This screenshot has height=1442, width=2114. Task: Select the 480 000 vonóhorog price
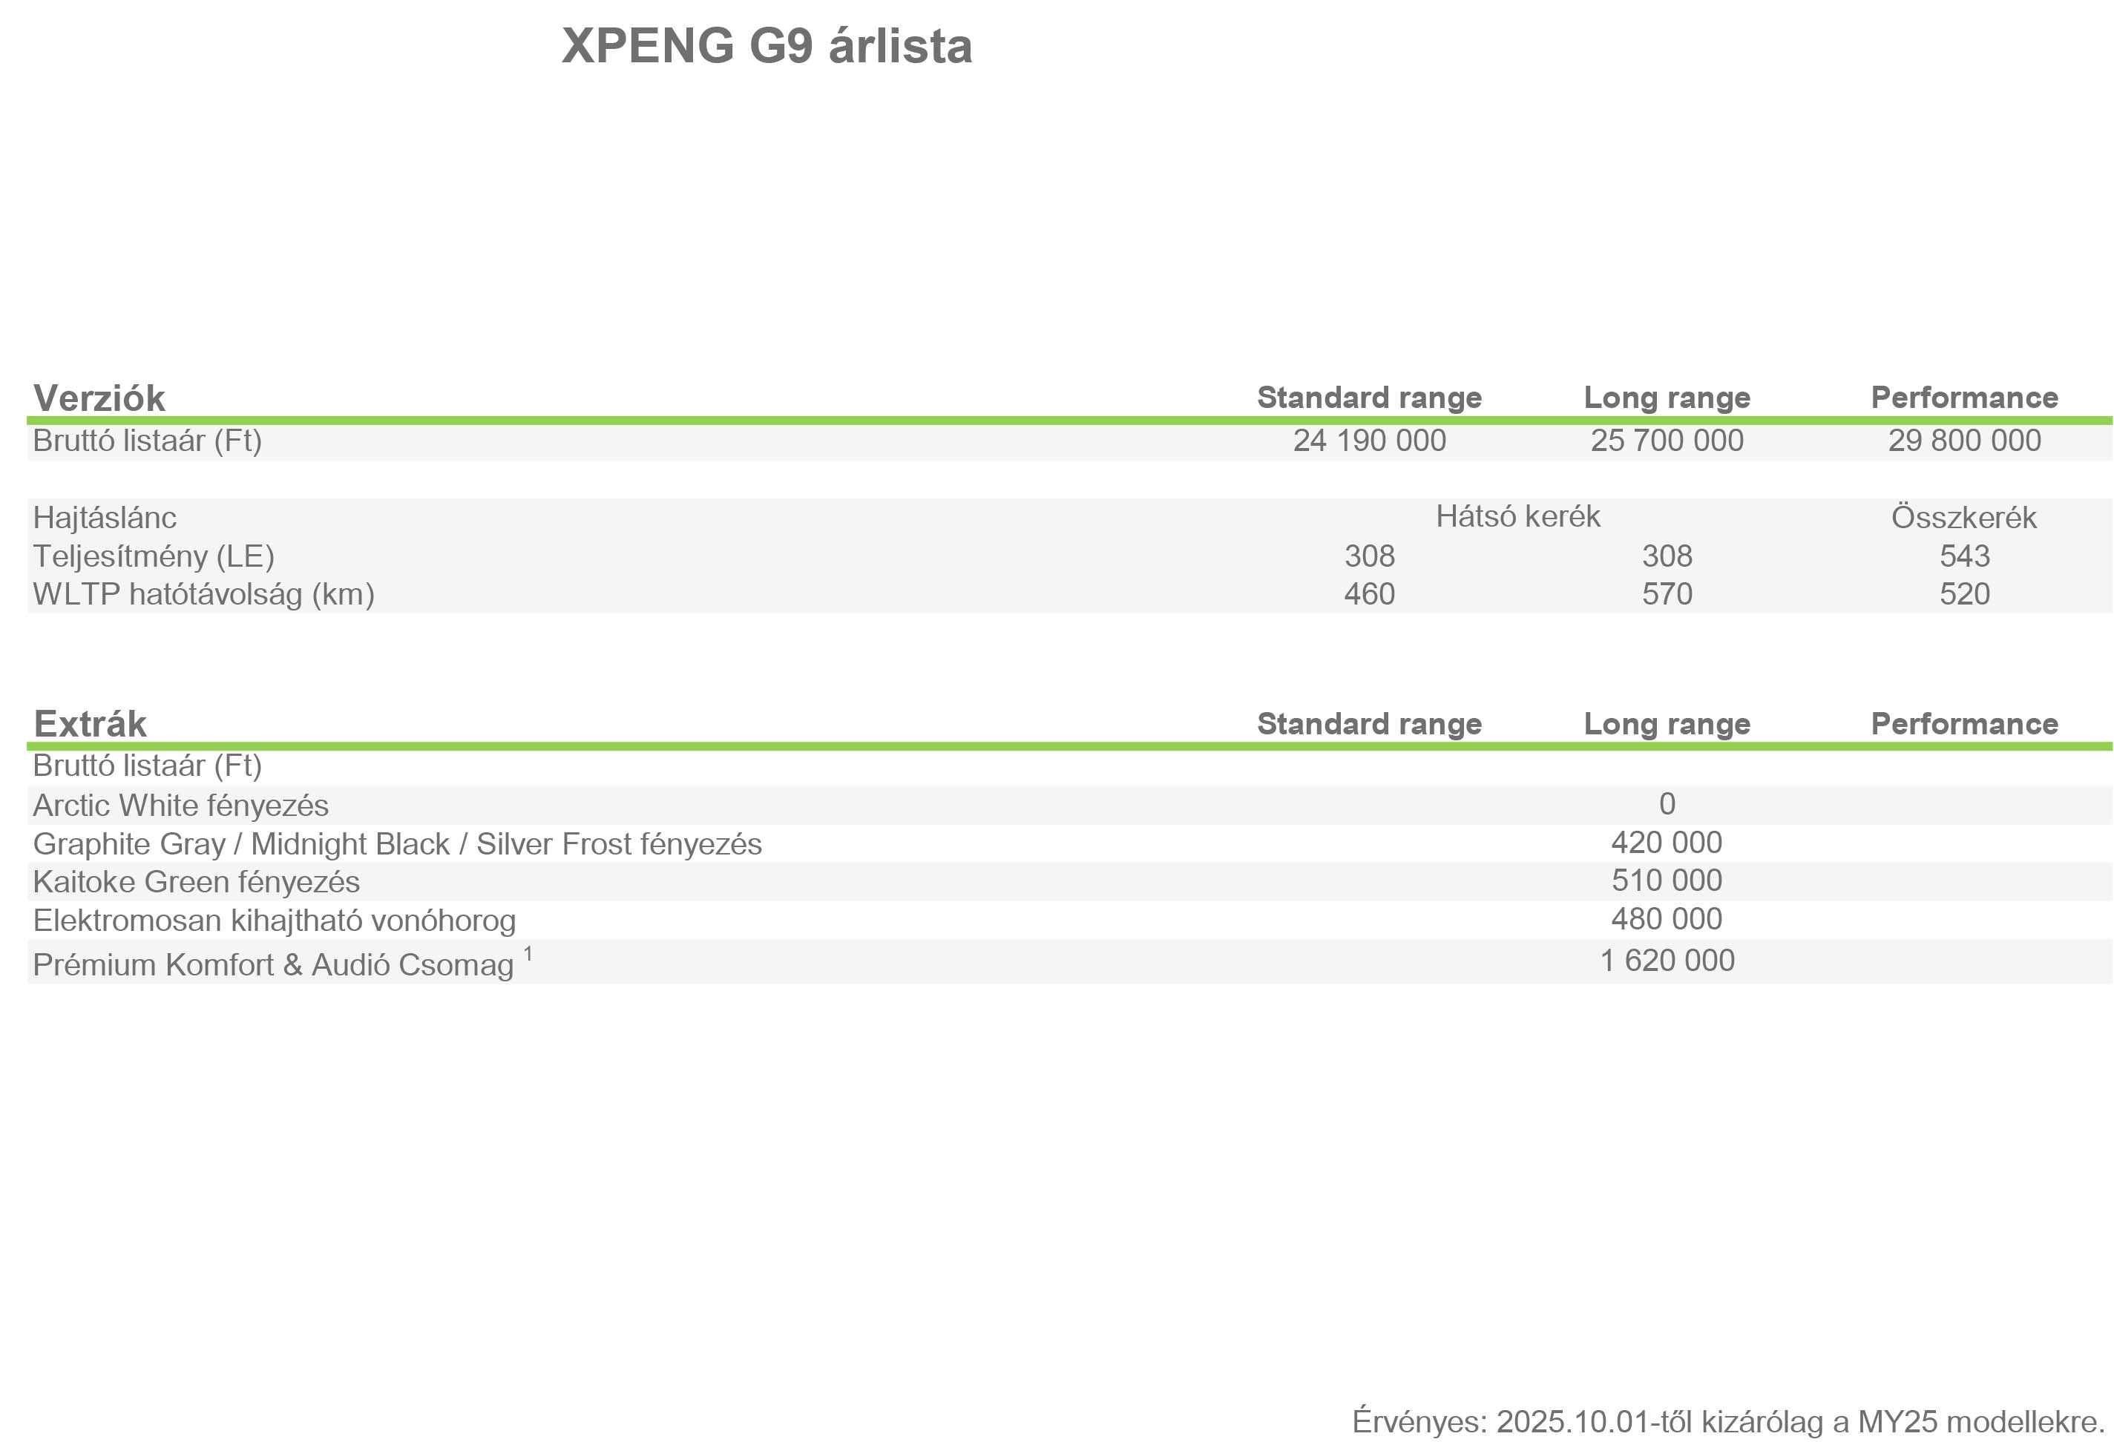pyautogui.click(x=1667, y=918)
